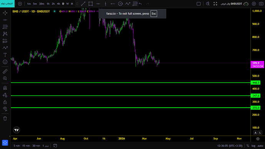The height and width of the screenshot is (149, 265).
Task: Select the trend line tool in left sidebar
Action: (5, 20)
